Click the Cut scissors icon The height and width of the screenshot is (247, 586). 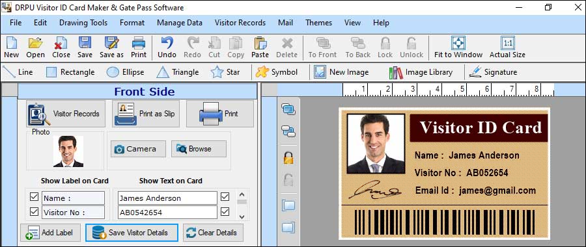point(214,43)
